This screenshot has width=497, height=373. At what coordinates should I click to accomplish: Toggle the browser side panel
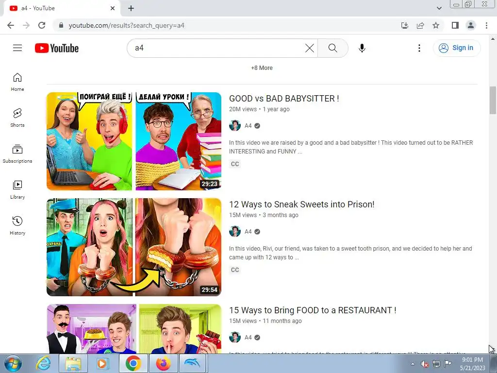coord(455,25)
